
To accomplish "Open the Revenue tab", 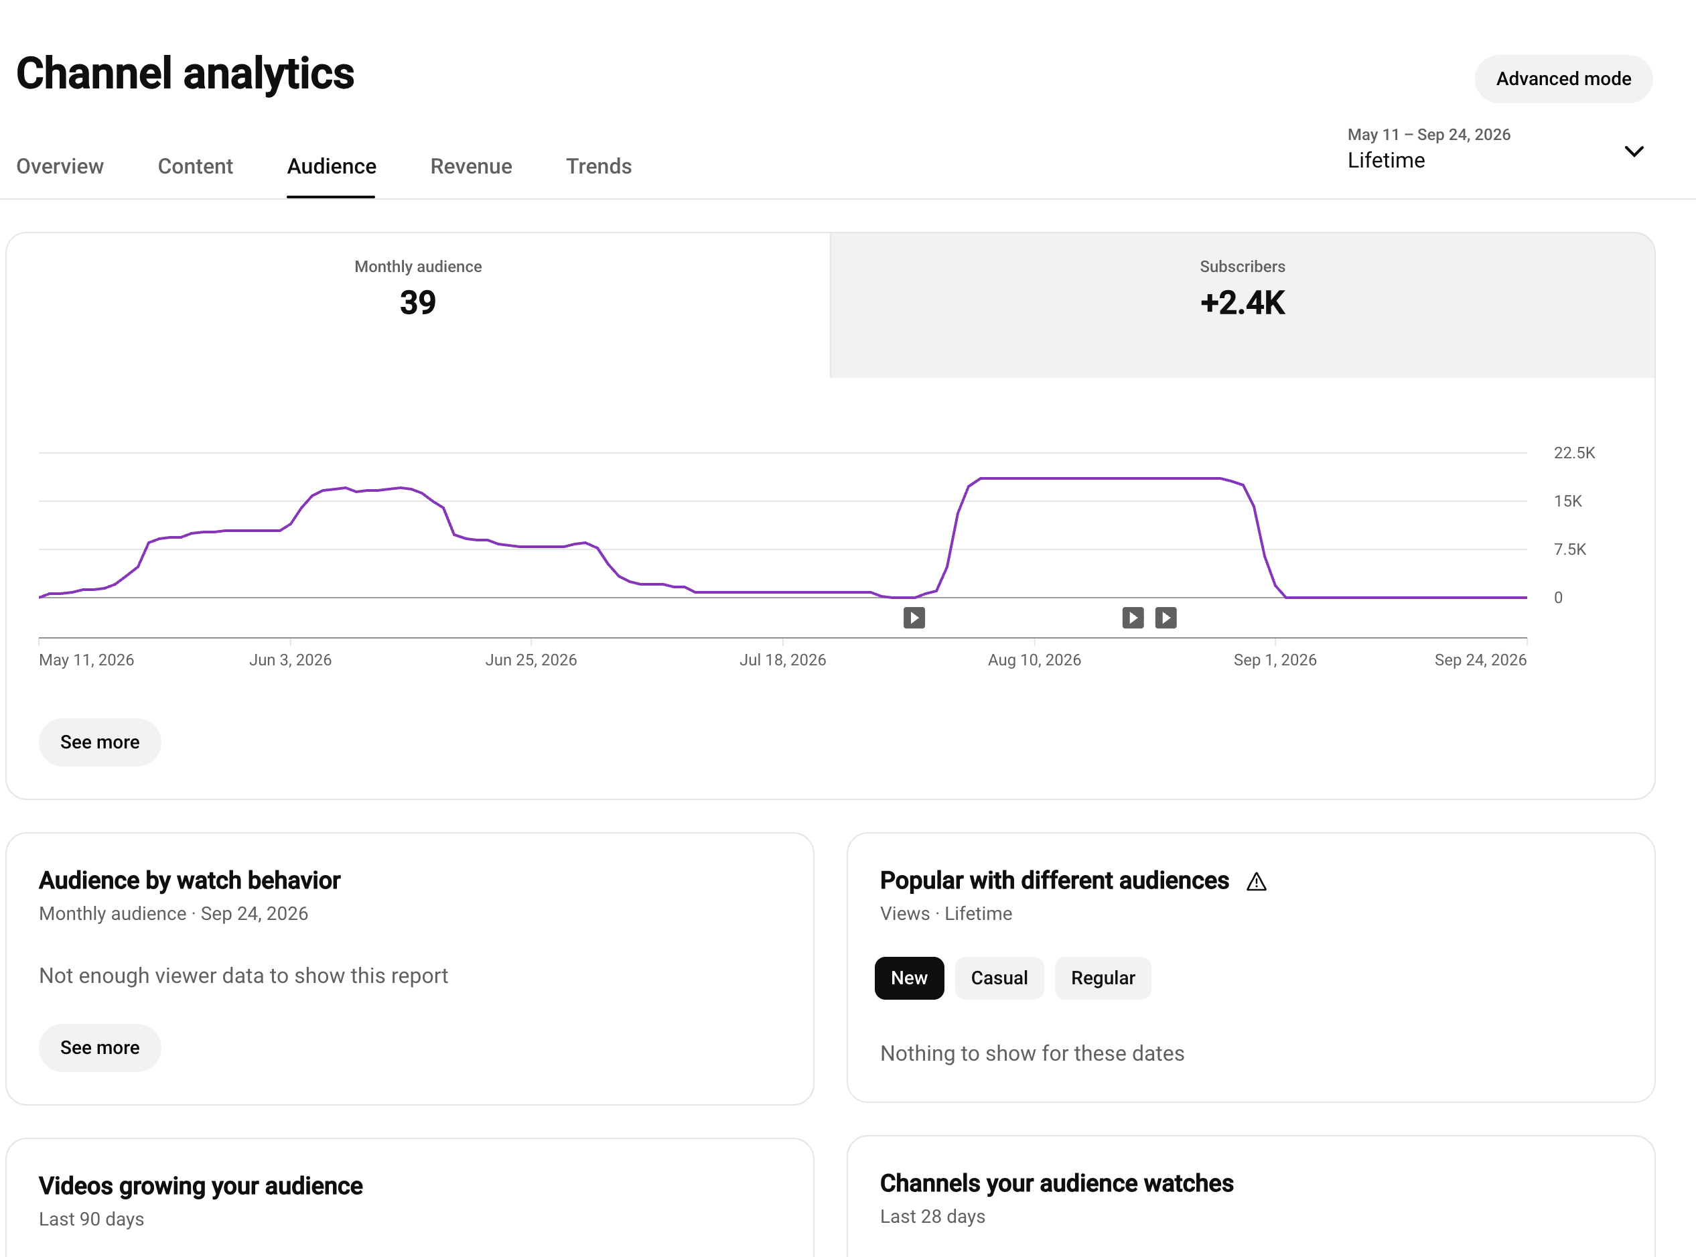I will (471, 166).
